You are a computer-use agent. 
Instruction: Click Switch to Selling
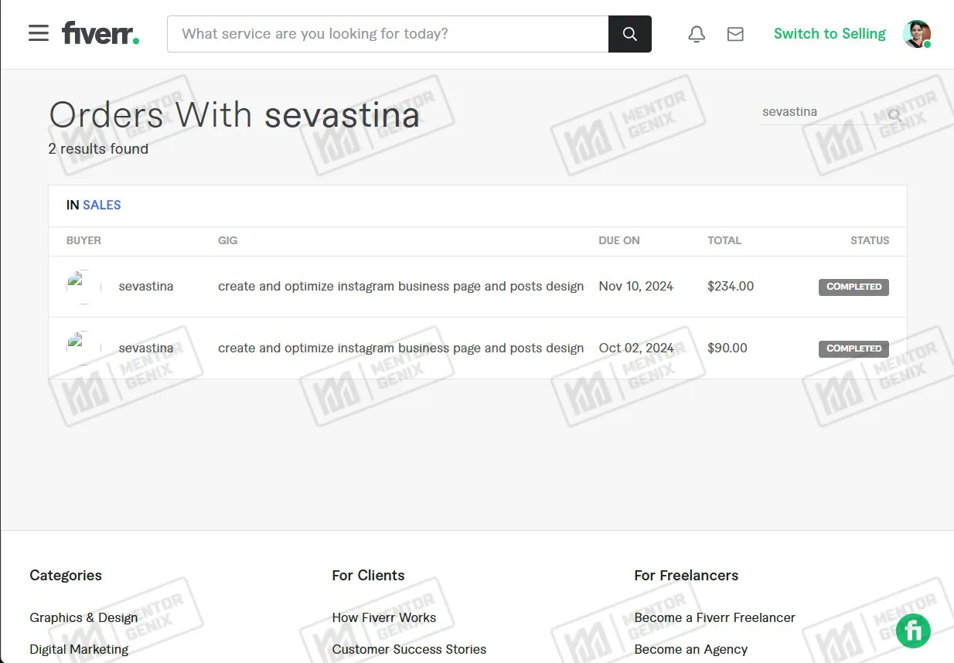tap(830, 34)
